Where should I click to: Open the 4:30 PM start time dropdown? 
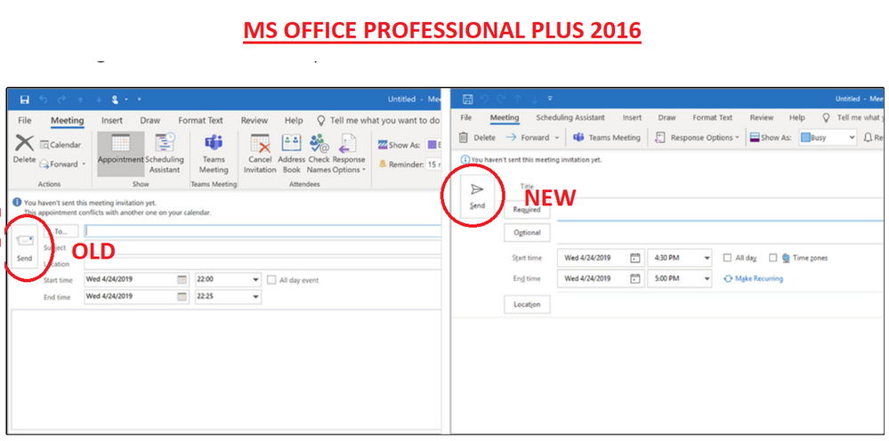[x=707, y=258]
